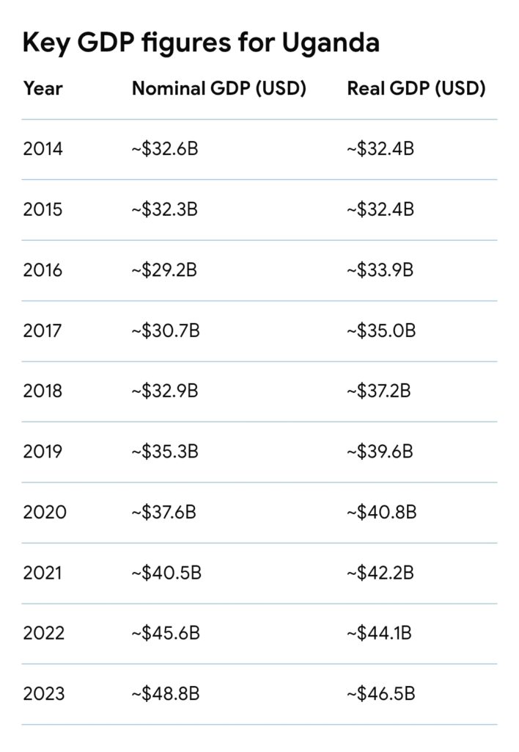Click the Real GDP (USD) column header
The height and width of the screenshot is (752, 519).
tap(416, 89)
